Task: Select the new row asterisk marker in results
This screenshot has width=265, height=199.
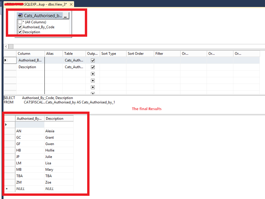Action: coord(7,189)
